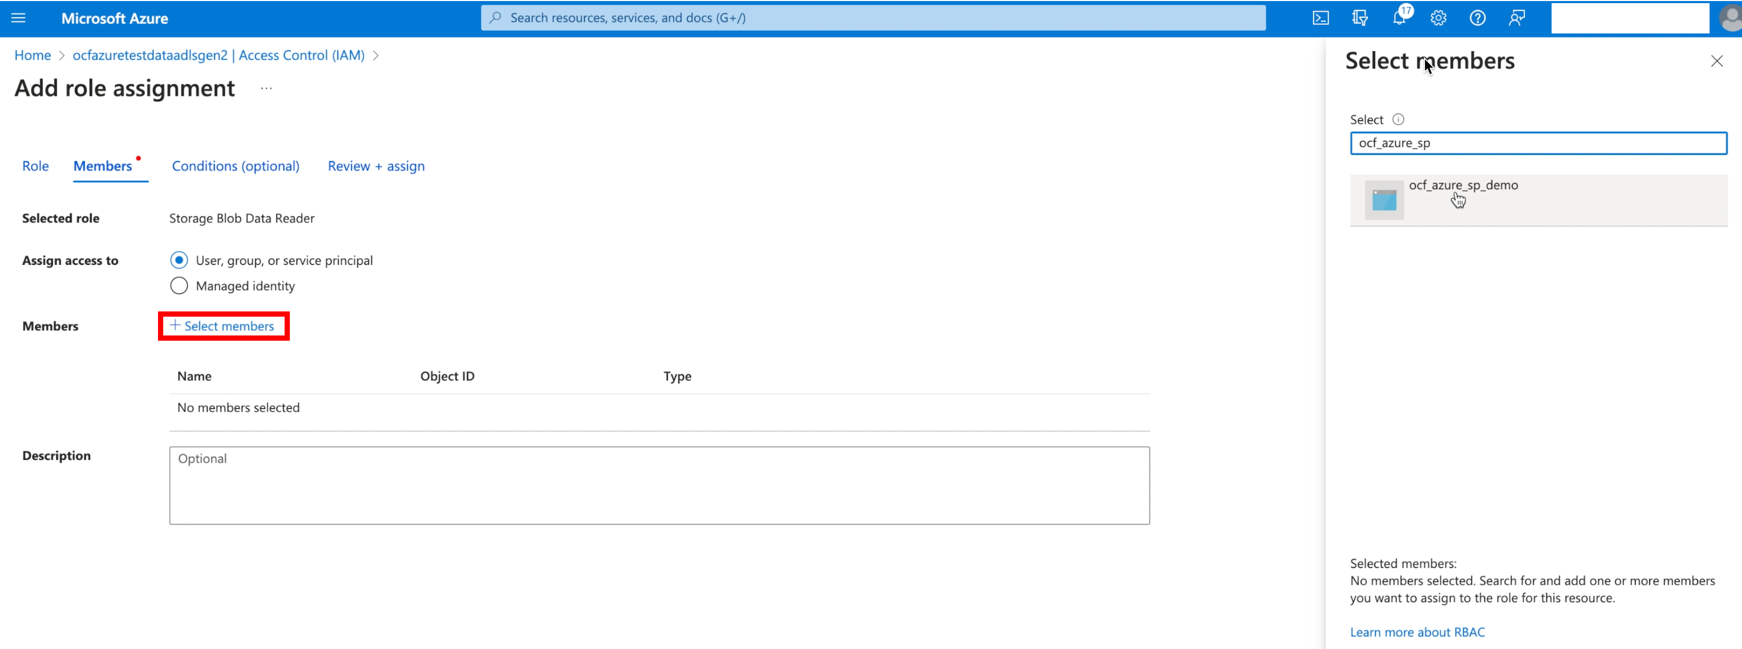1742x649 pixels.
Task: Click the account avatar in the top bar
Action: 1731,18
